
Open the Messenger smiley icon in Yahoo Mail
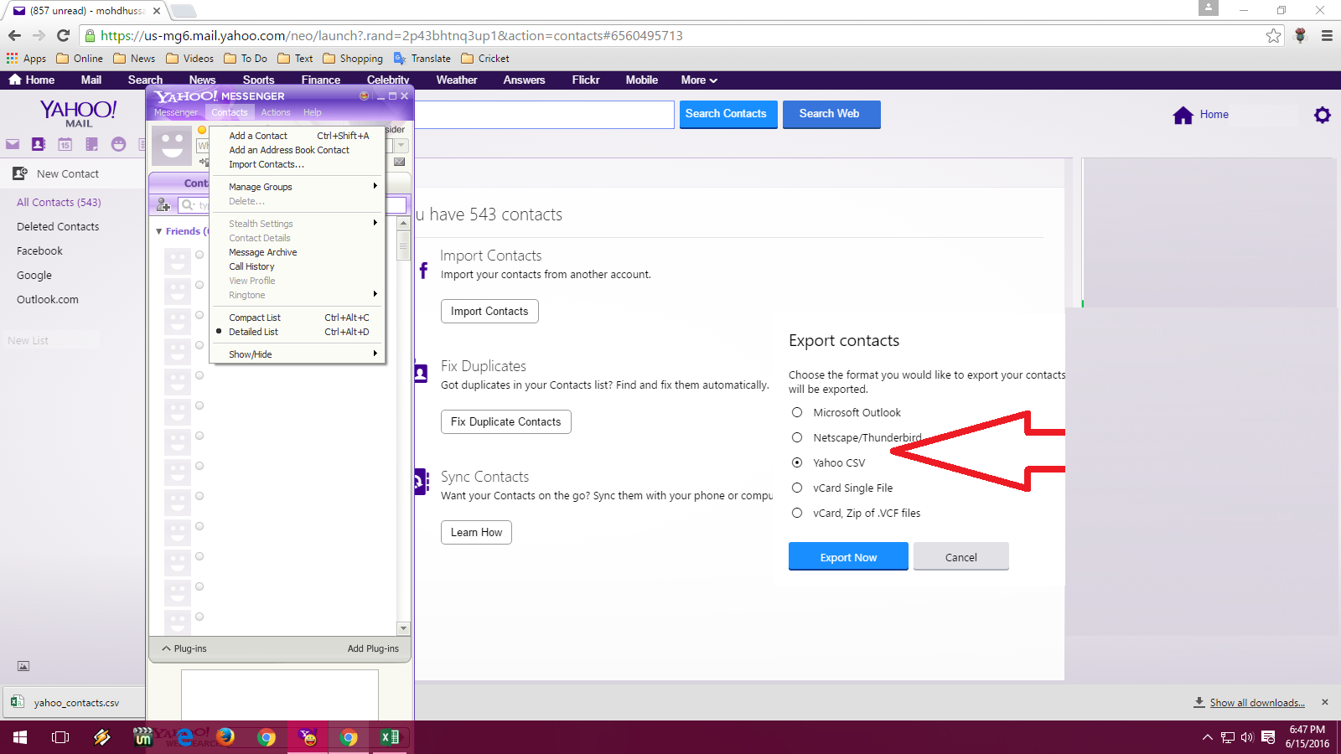tap(118, 144)
